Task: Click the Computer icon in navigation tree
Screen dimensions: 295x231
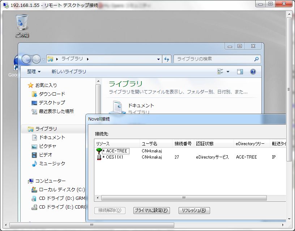Action: [x=30, y=181]
